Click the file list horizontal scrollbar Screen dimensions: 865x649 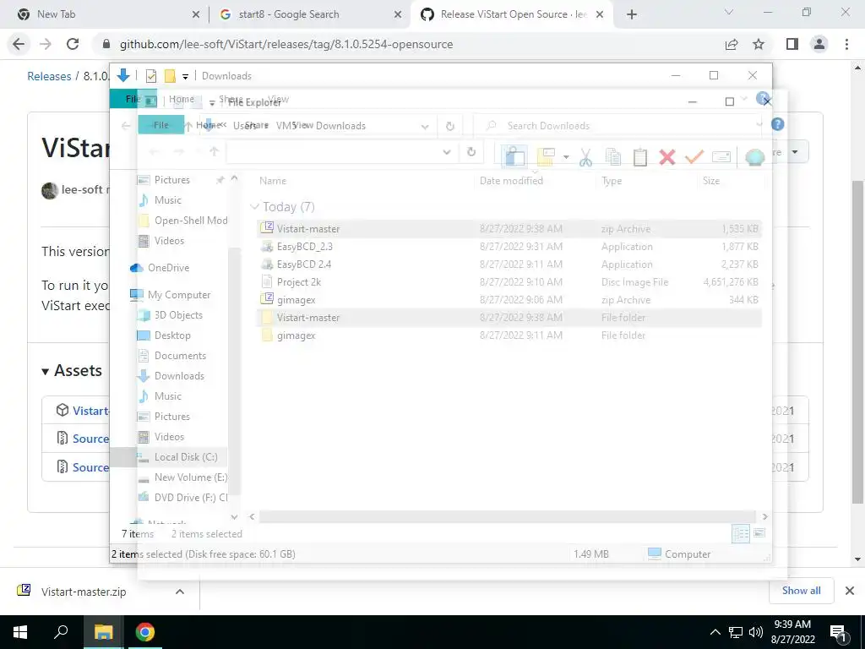508,516
